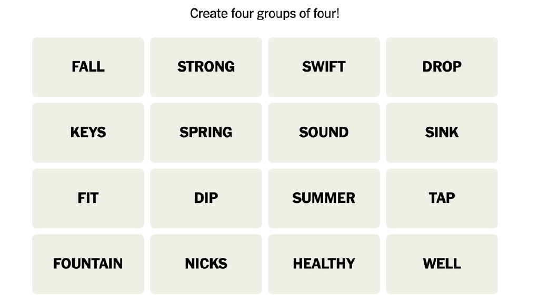Viewport: 539px width, 303px height.
Task: Click the "Create four groups of four!" heading
Action: click(x=265, y=14)
